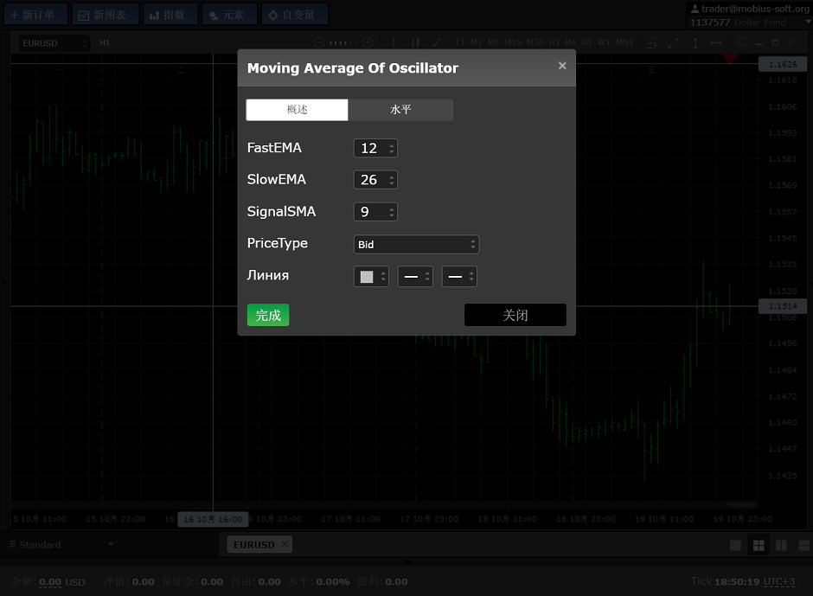Viewport: 813px width, 596px height.
Task: Click the 新图表 new chart icon
Action: click(84, 15)
